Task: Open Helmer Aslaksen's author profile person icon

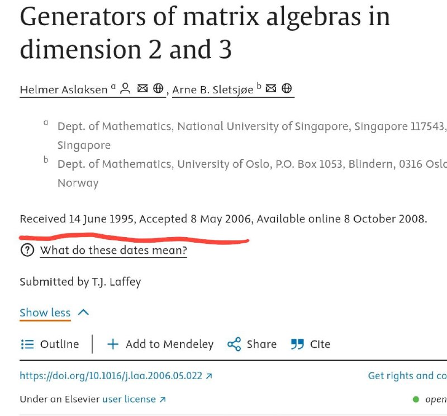Action: pyautogui.click(x=125, y=88)
